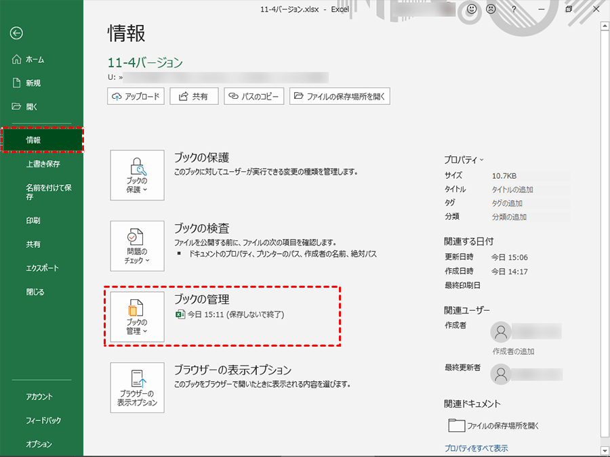Open オプション in the left sidebar
Screen dimensions: 610x457
pos(39,444)
